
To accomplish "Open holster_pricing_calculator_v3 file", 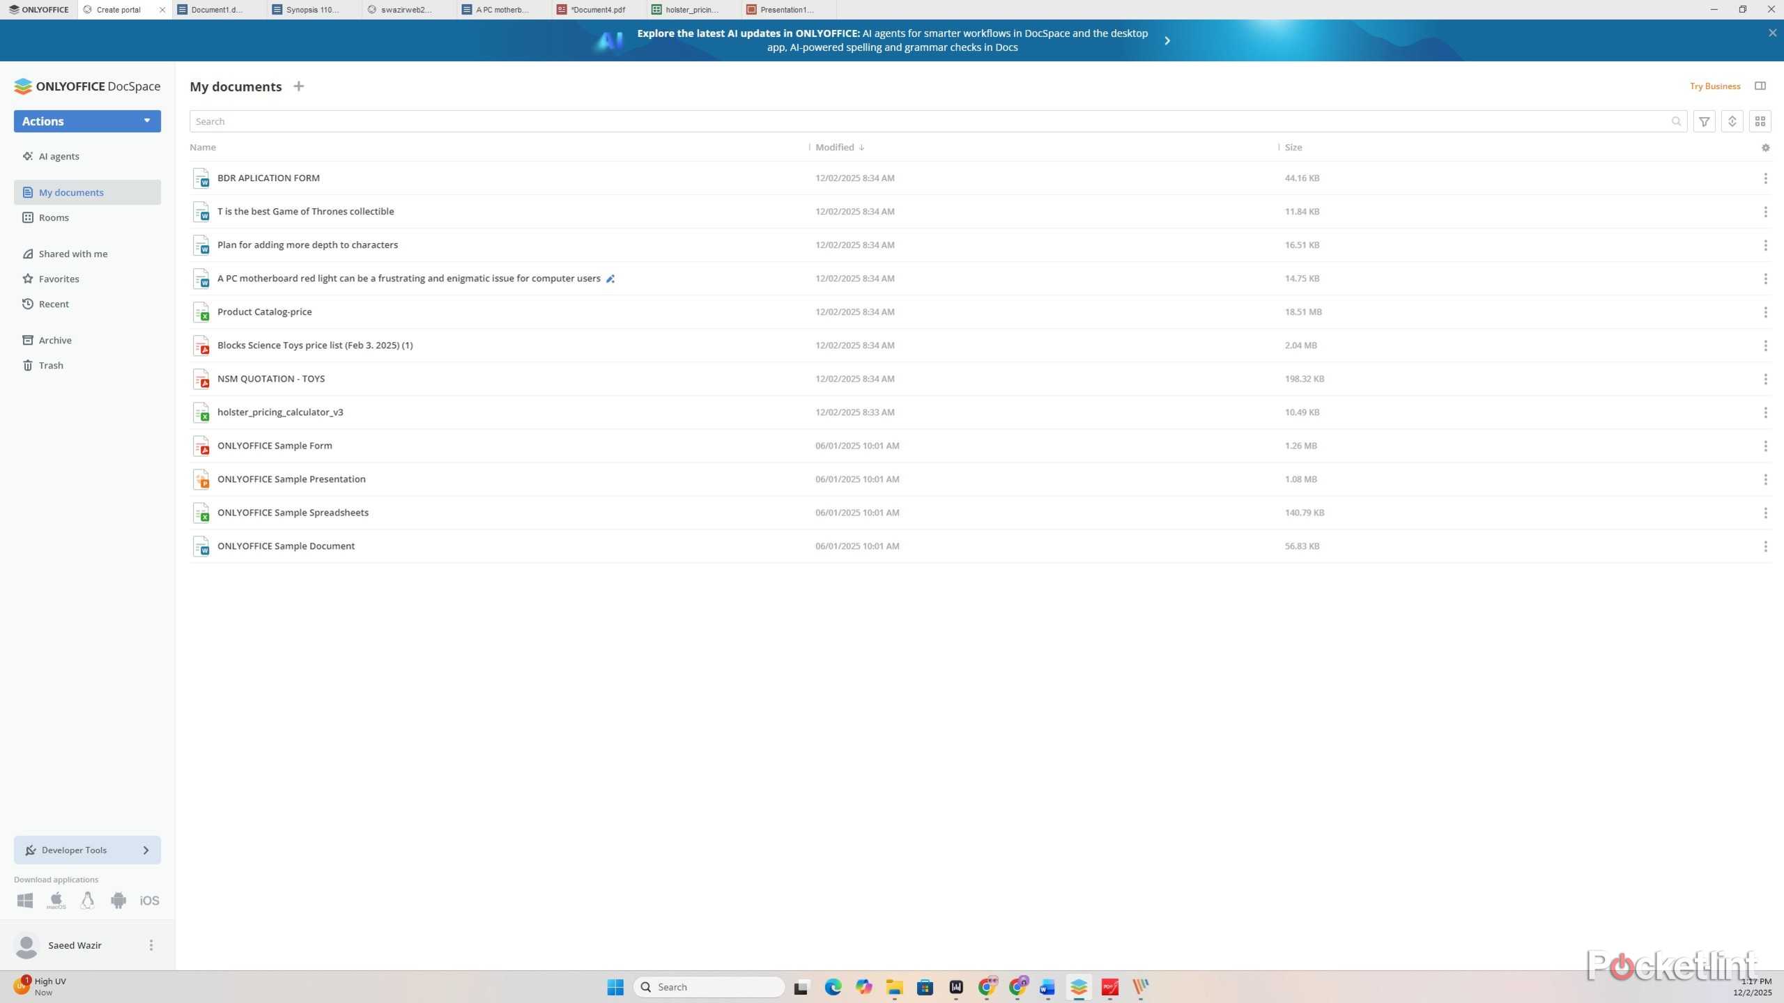I will (280, 412).
